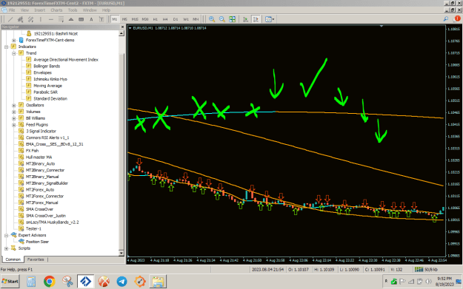Switch to H4 timeframe
The height and width of the screenshot is (289, 463).
165,19
